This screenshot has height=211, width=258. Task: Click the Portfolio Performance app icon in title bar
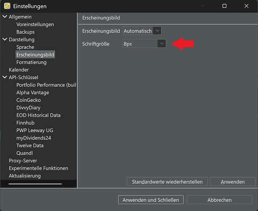click(7, 6)
